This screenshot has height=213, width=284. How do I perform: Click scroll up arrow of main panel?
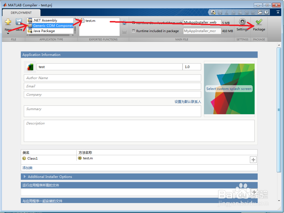tap(279, 45)
